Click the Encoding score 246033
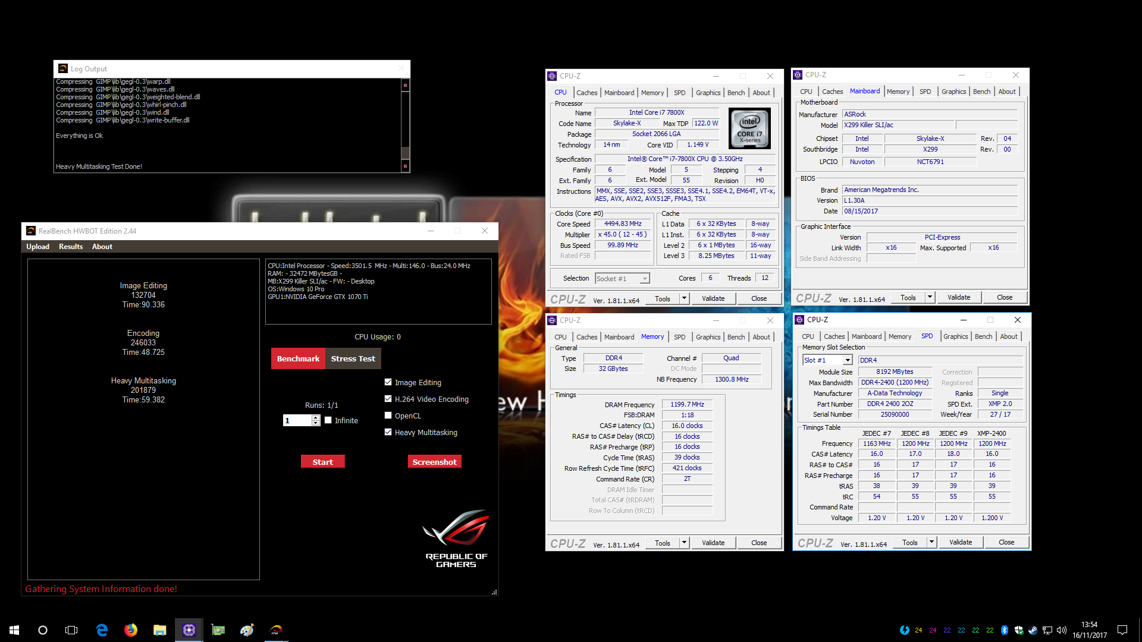This screenshot has width=1142, height=642. click(x=143, y=343)
